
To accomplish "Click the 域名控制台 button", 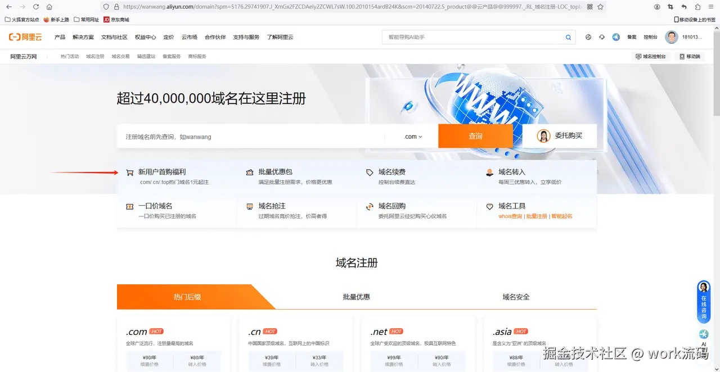I will point(650,56).
